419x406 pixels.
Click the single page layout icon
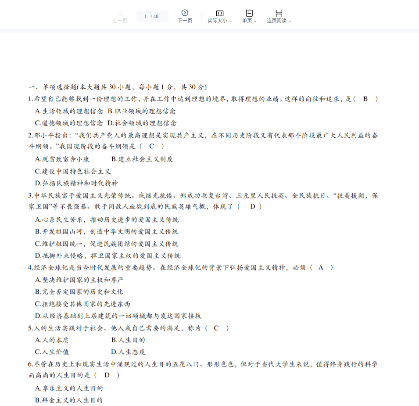249,13
